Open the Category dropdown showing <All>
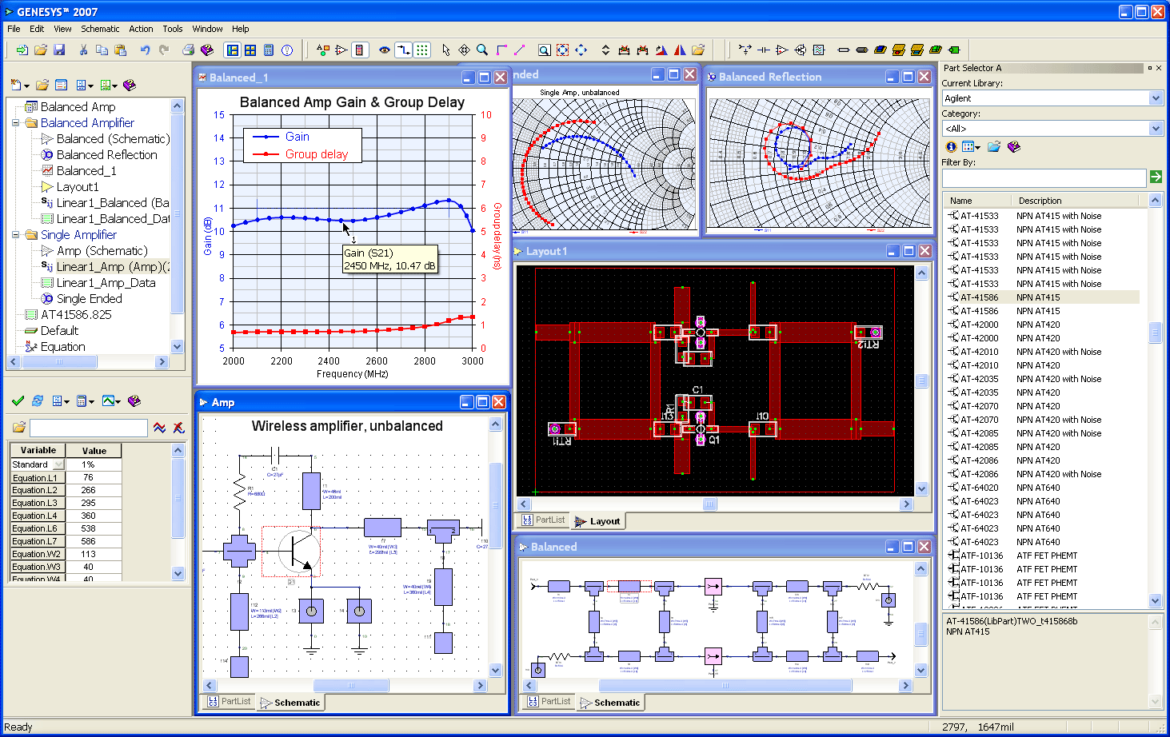1170x737 pixels. 1155,129
